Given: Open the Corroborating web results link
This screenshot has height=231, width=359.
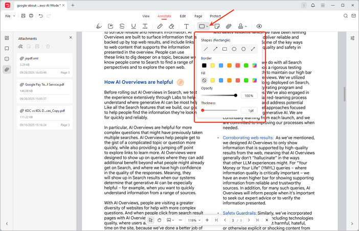Looking at the screenshot, I should pos(248,137).
